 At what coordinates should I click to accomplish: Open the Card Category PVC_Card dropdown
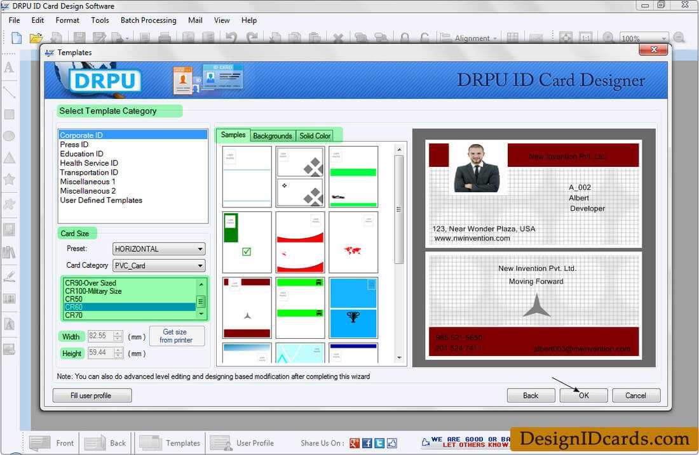(159, 265)
